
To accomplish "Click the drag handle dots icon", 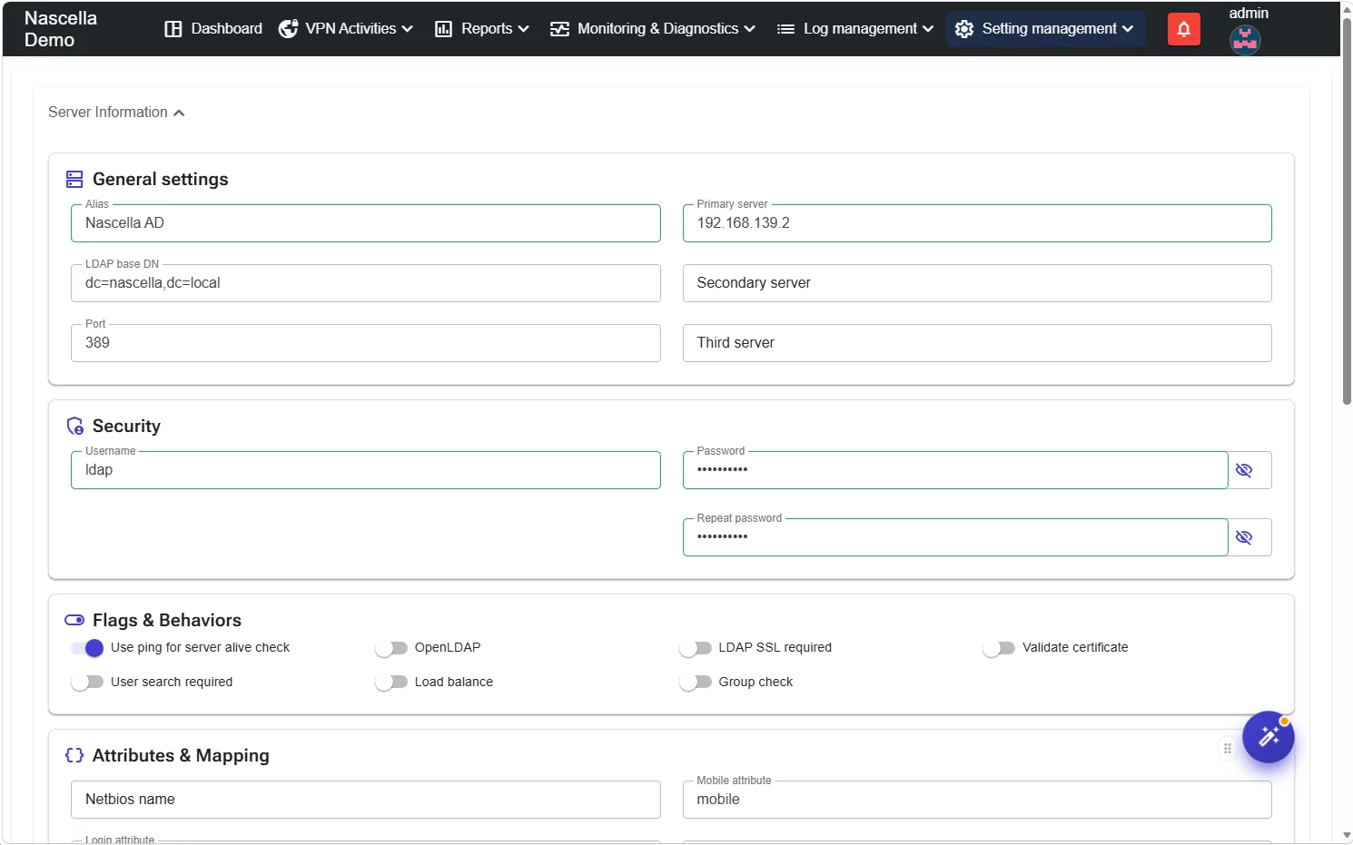I will click(x=1228, y=749).
